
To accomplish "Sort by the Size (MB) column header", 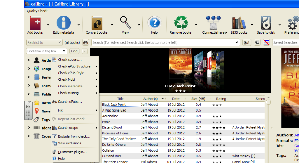I will click(x=198, y=99).
